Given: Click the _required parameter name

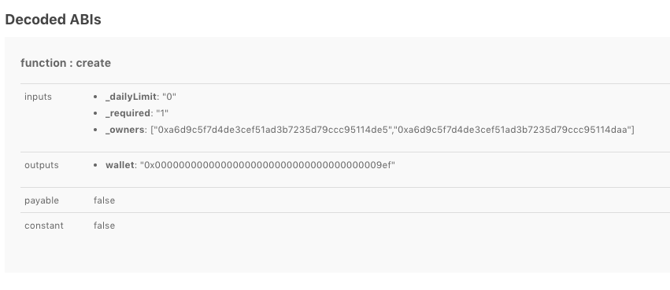Looking at the screenshot, I should click(128, 113).
